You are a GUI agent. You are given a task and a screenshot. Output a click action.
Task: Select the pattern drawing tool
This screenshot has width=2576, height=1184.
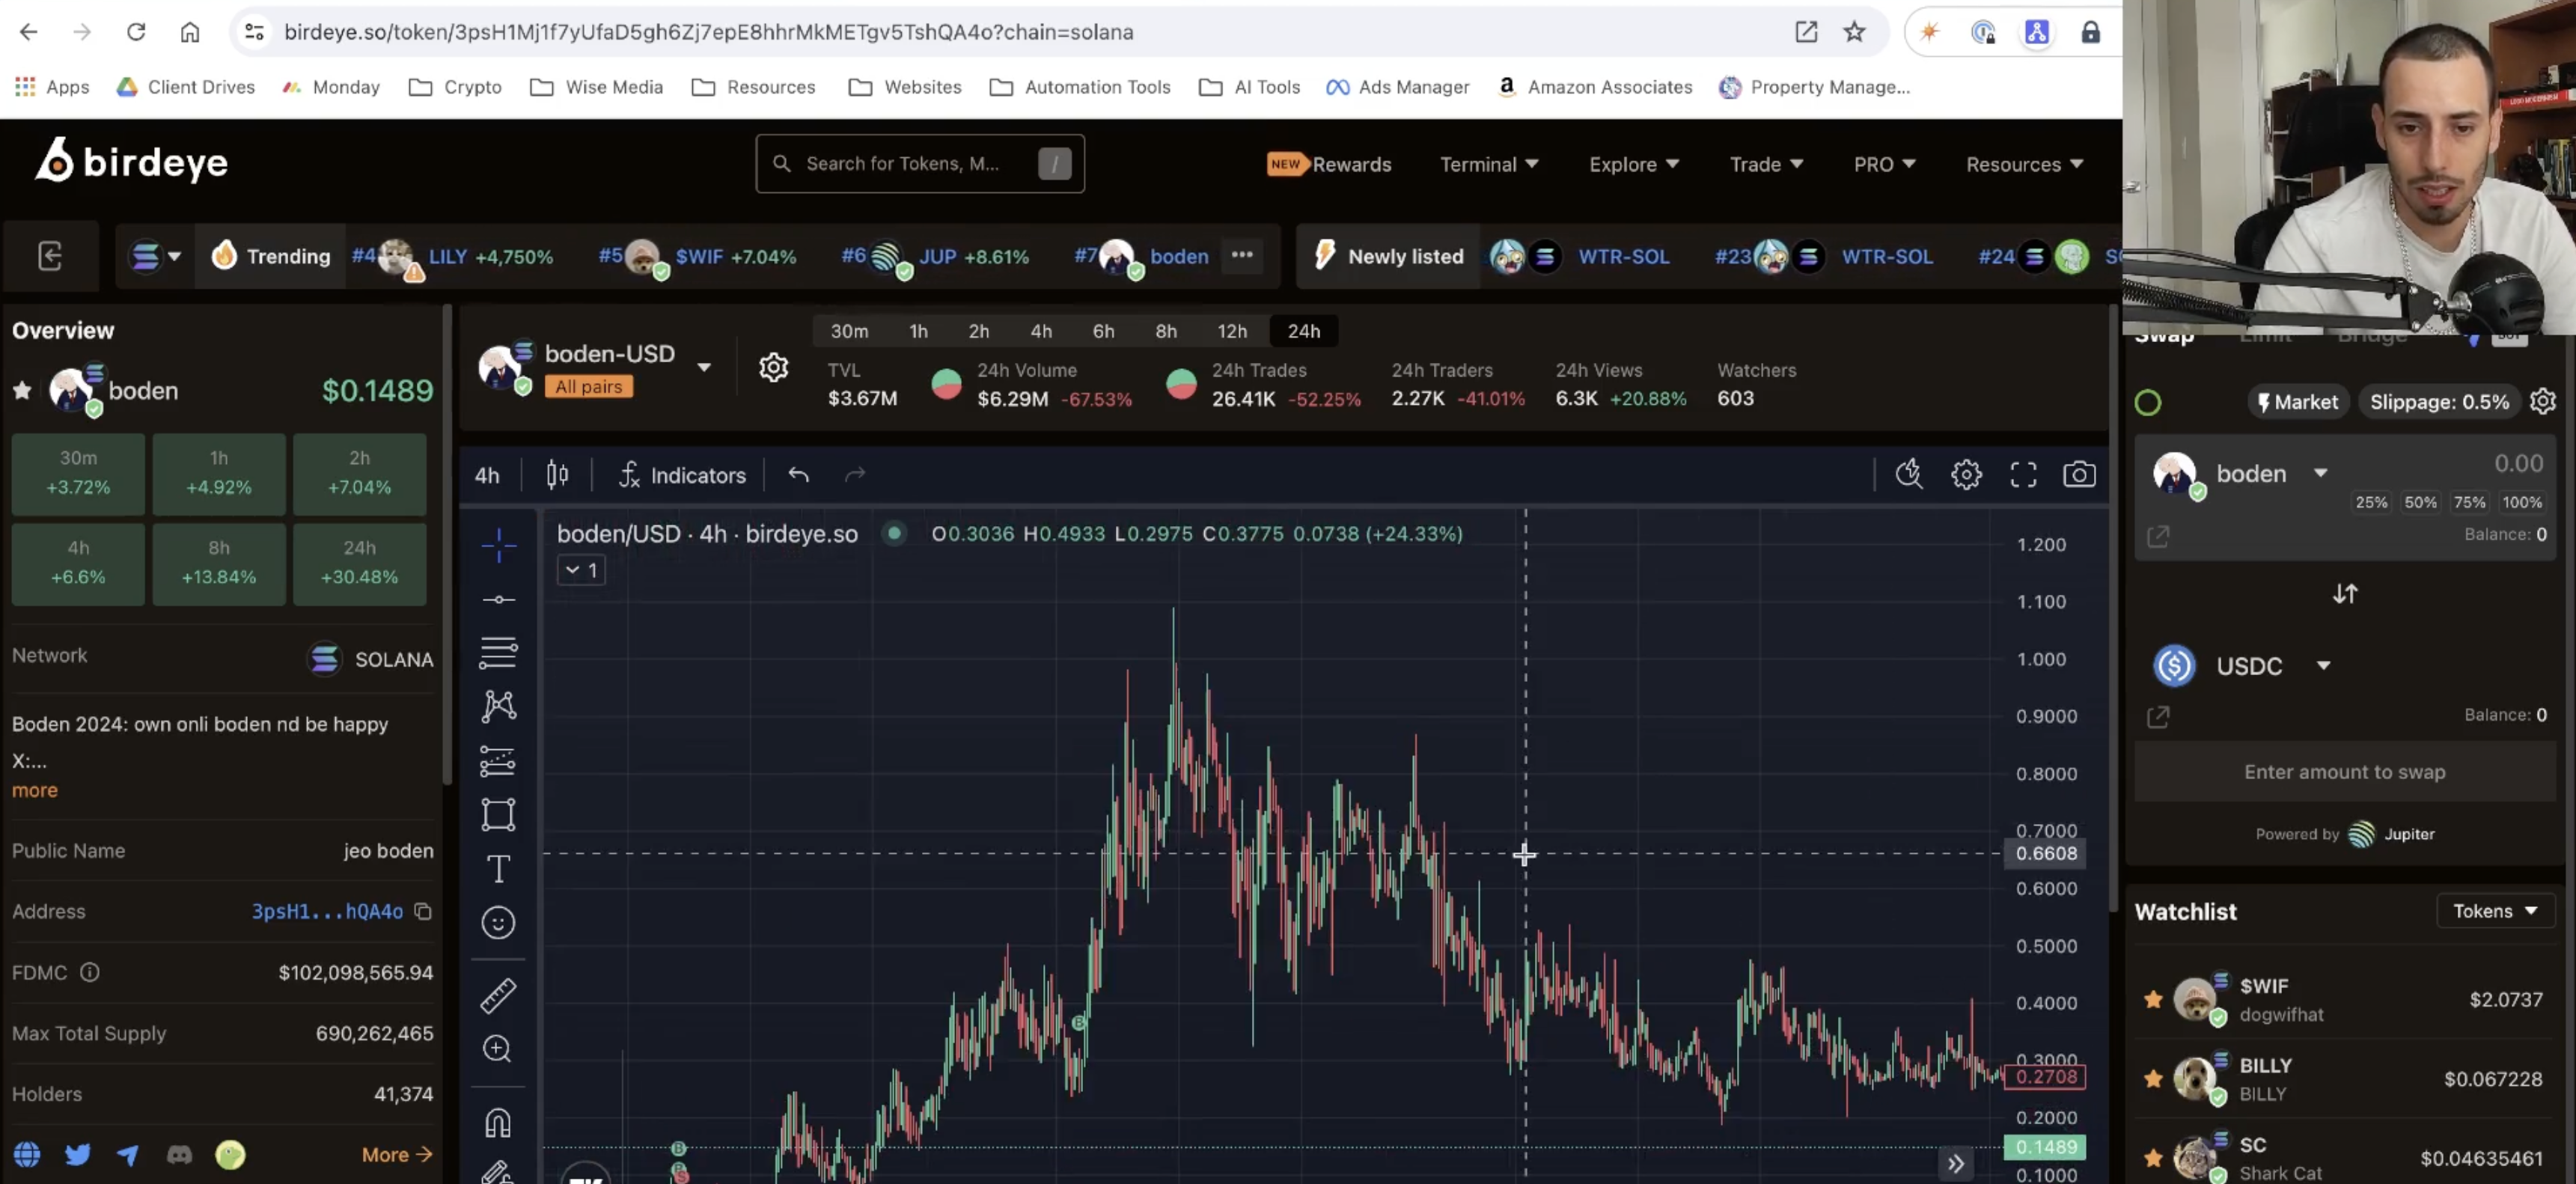tap(498, 707)
